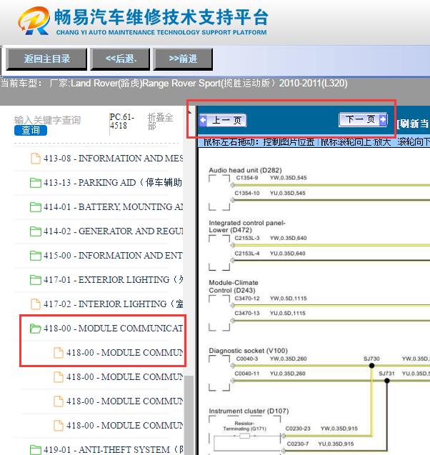This screenshot has height=455, width=430.
Task: Click the SJ730 splice node
Action: point(371,365)
